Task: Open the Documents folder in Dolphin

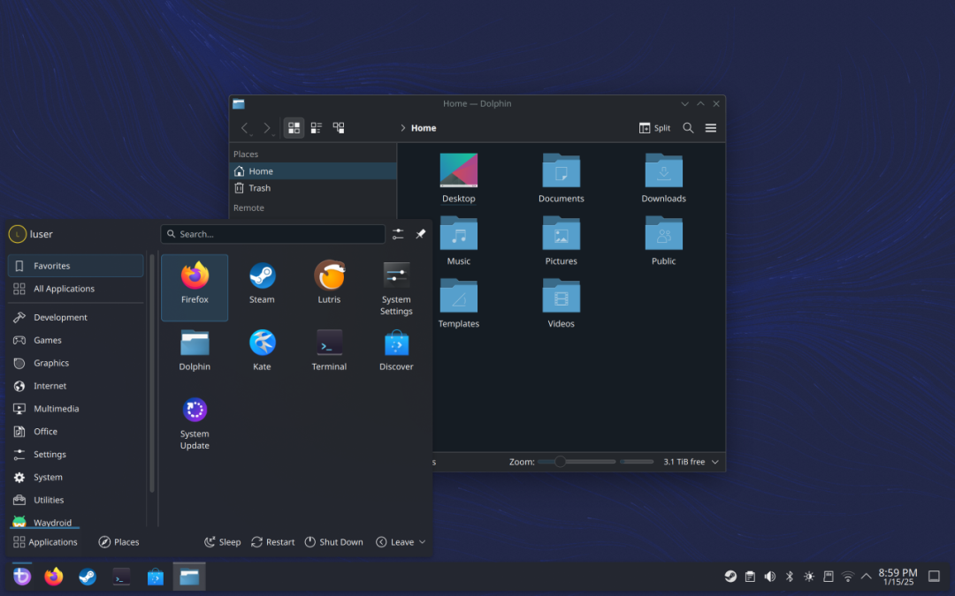Action: pyautogui.click(x=561, y=178)
